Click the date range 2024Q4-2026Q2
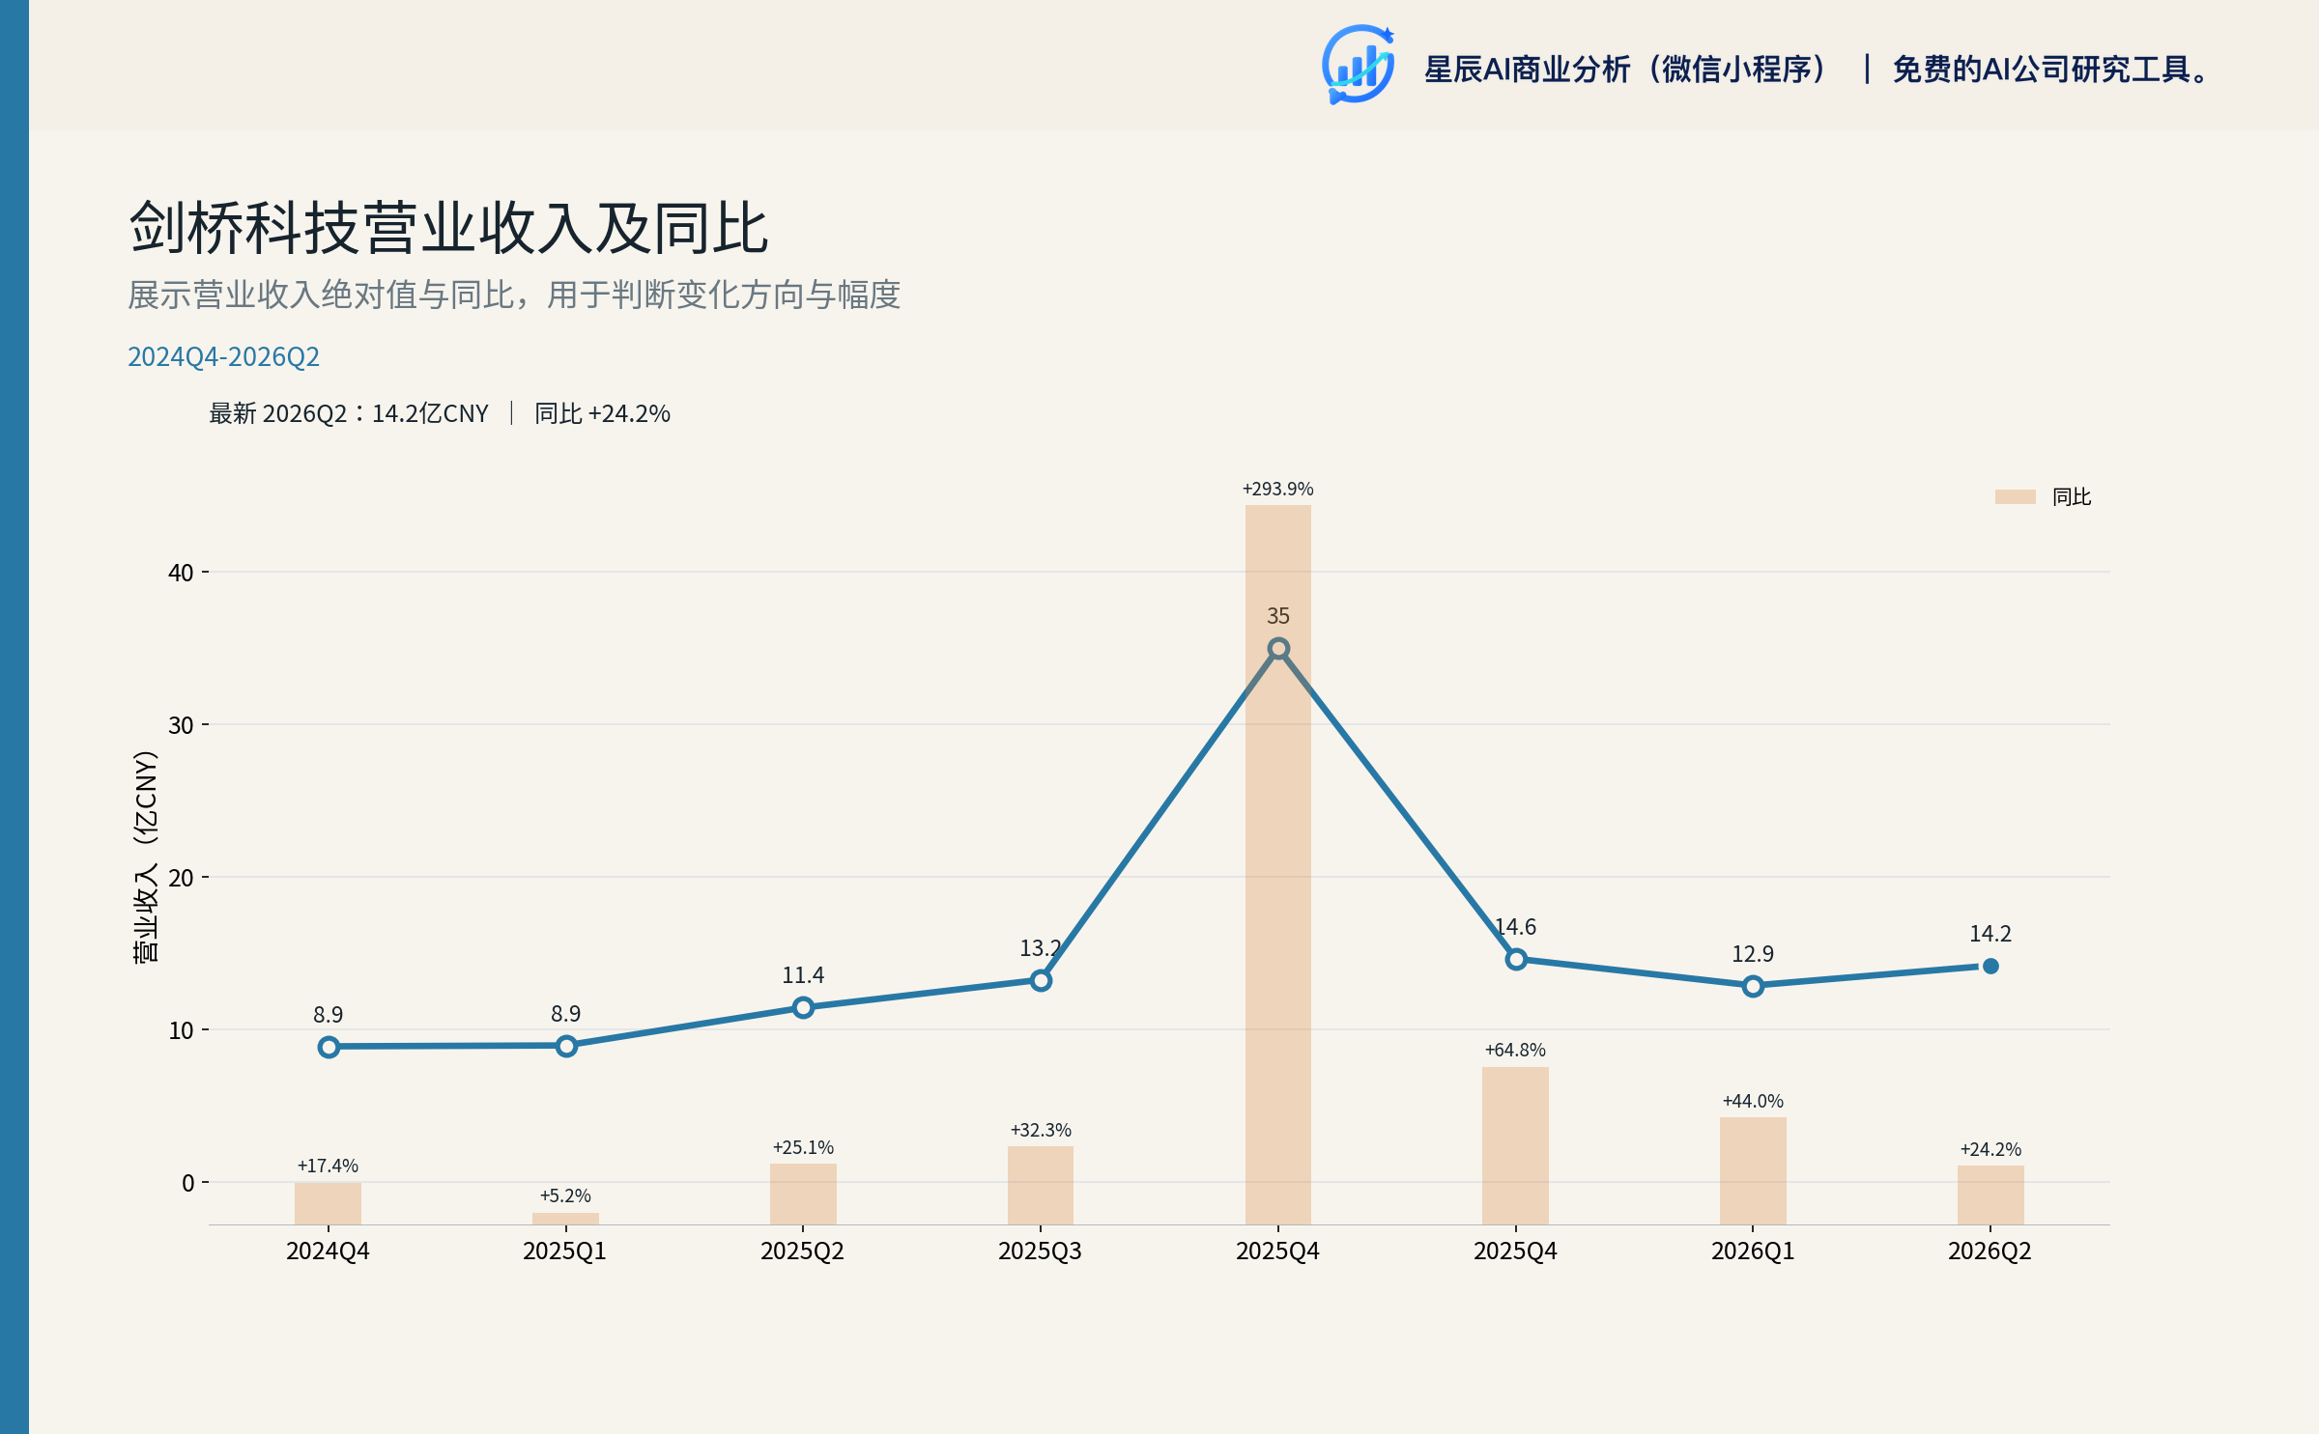Image resolution: width=2319 pixels, height=1434 pixels. click(223, 356)
